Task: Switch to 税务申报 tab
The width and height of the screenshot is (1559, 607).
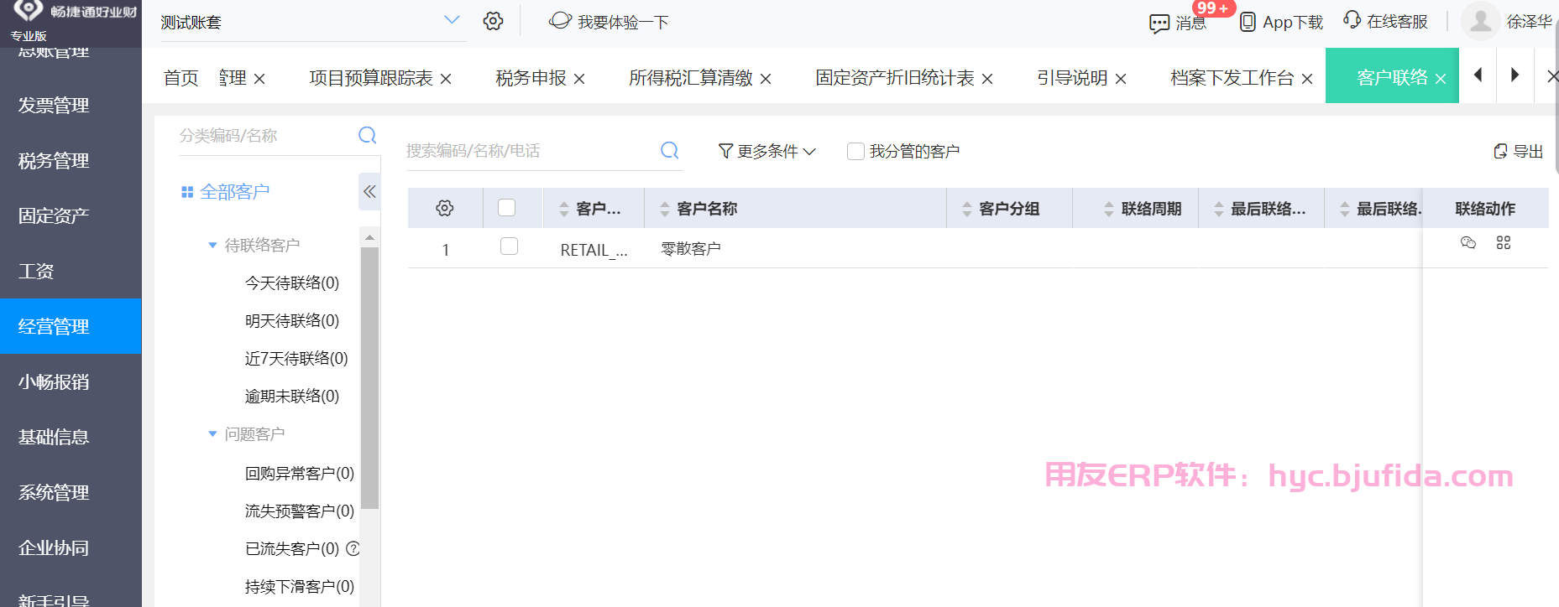Action: coord(531,78)
